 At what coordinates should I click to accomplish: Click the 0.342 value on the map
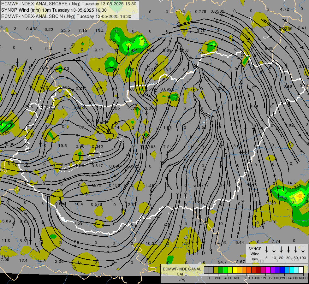tap(97, 146)
